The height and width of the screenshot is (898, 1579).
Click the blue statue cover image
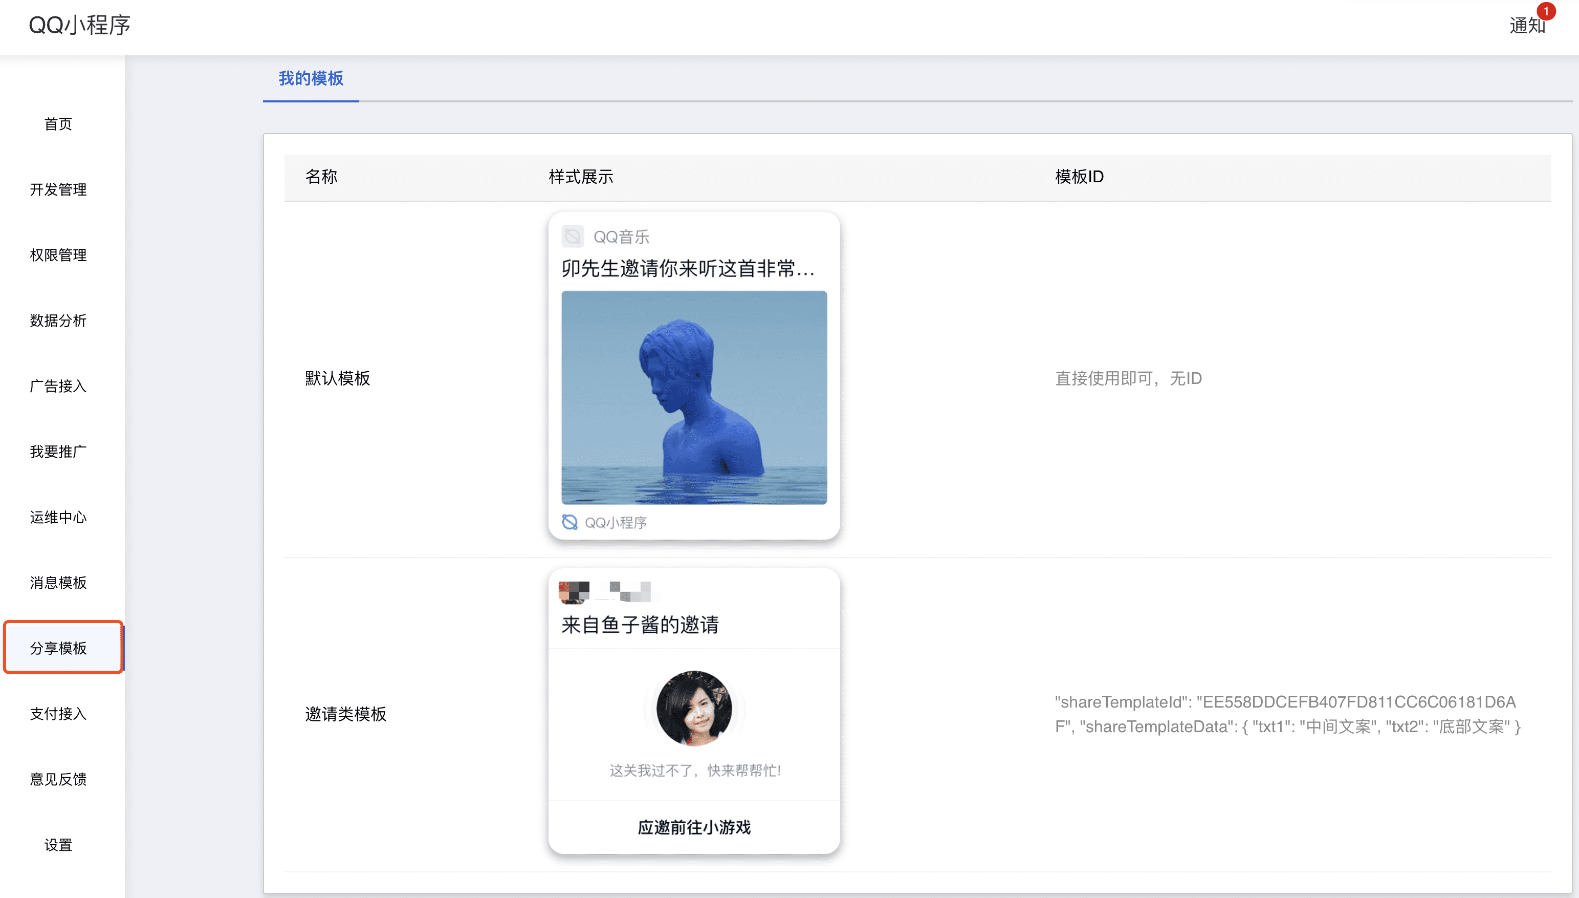[694, 398]
